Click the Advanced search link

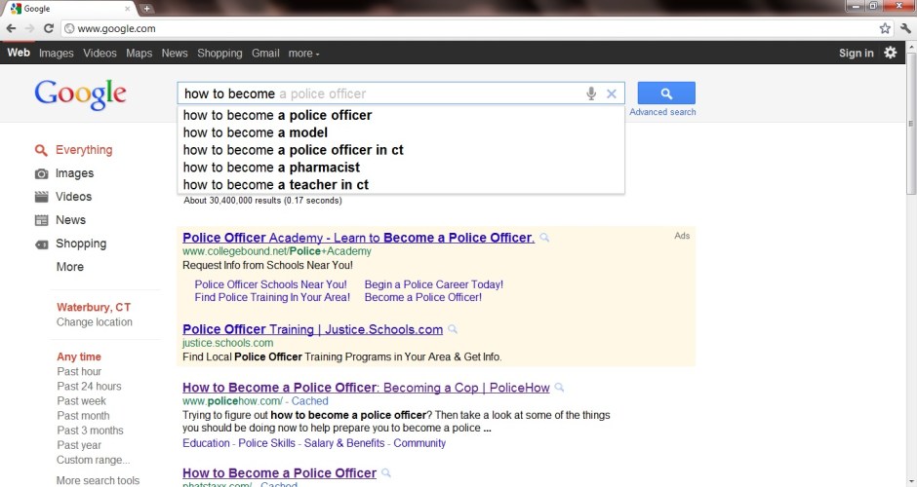coord(662,112)
